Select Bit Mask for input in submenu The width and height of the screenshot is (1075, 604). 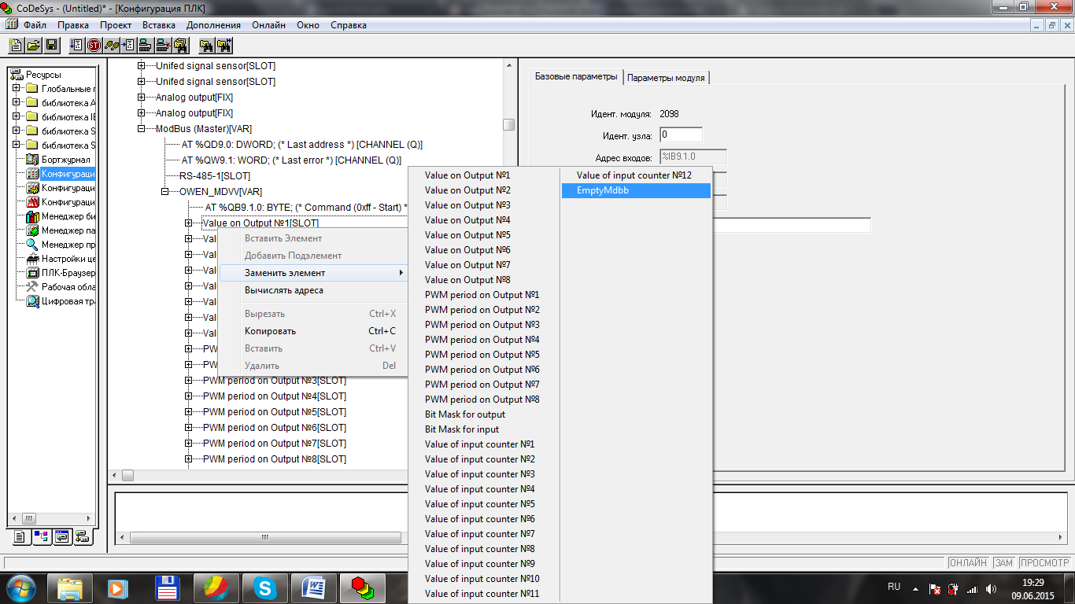484,429
